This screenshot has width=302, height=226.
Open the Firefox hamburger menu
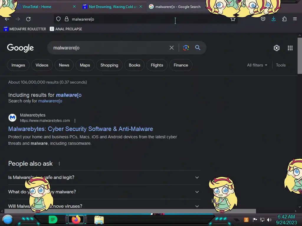295,19
